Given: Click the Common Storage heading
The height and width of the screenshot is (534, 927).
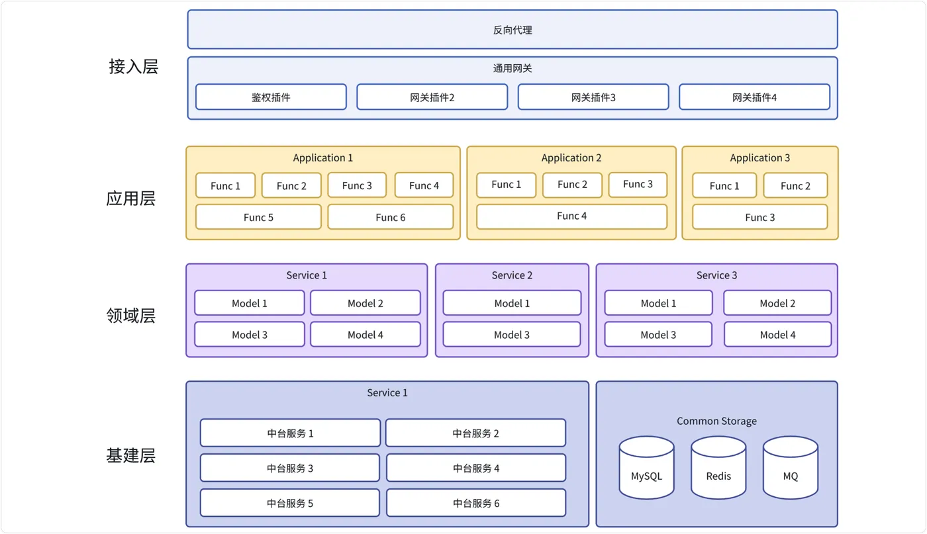Looking at the screenshot, I should coord(716,421).
